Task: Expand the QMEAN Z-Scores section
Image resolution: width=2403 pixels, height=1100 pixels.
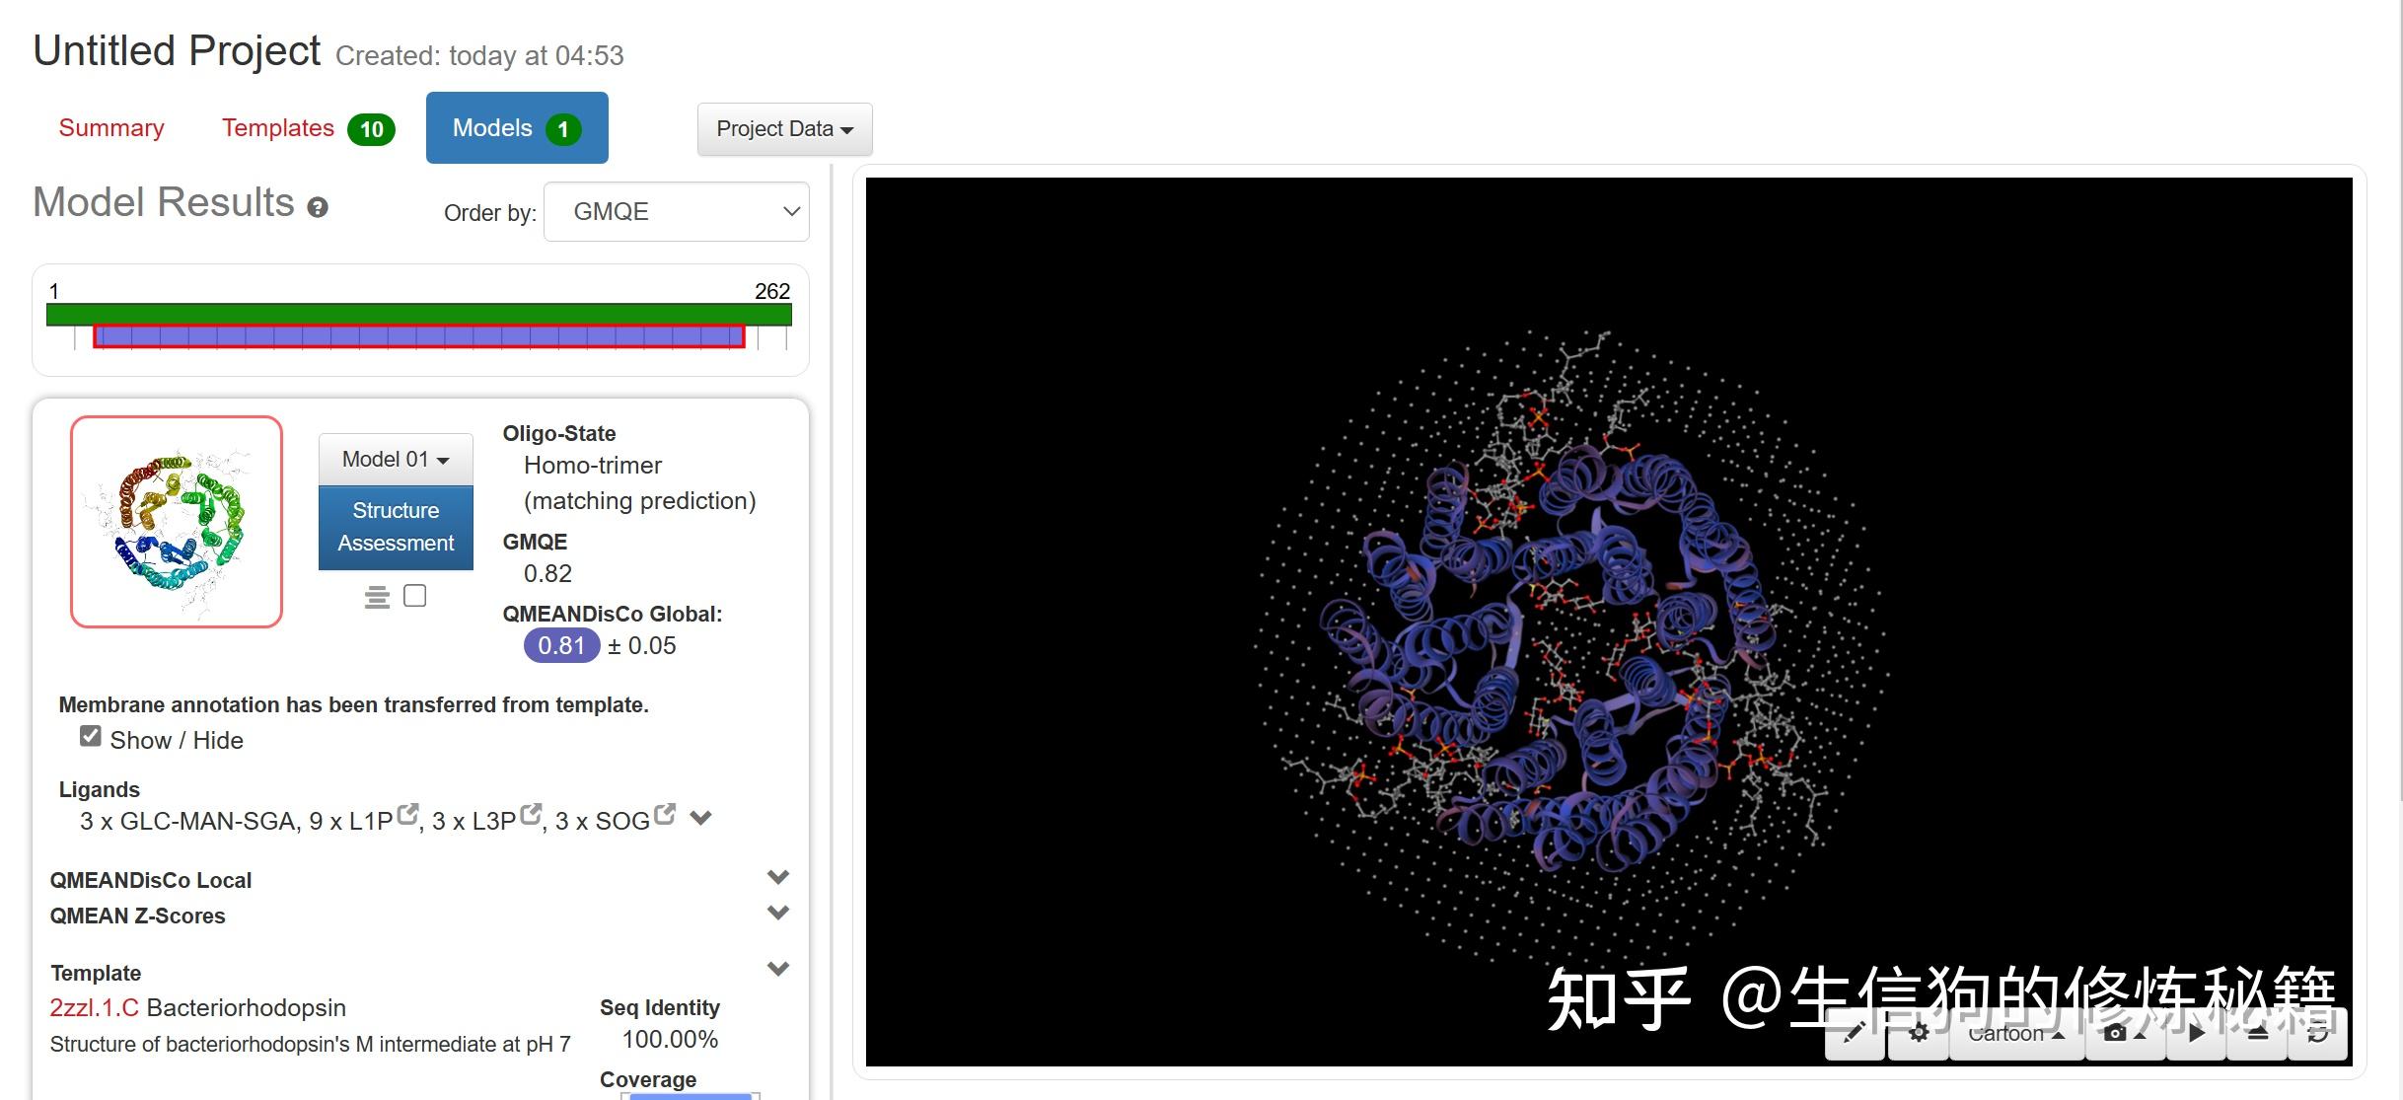Action: pos(778,913)
